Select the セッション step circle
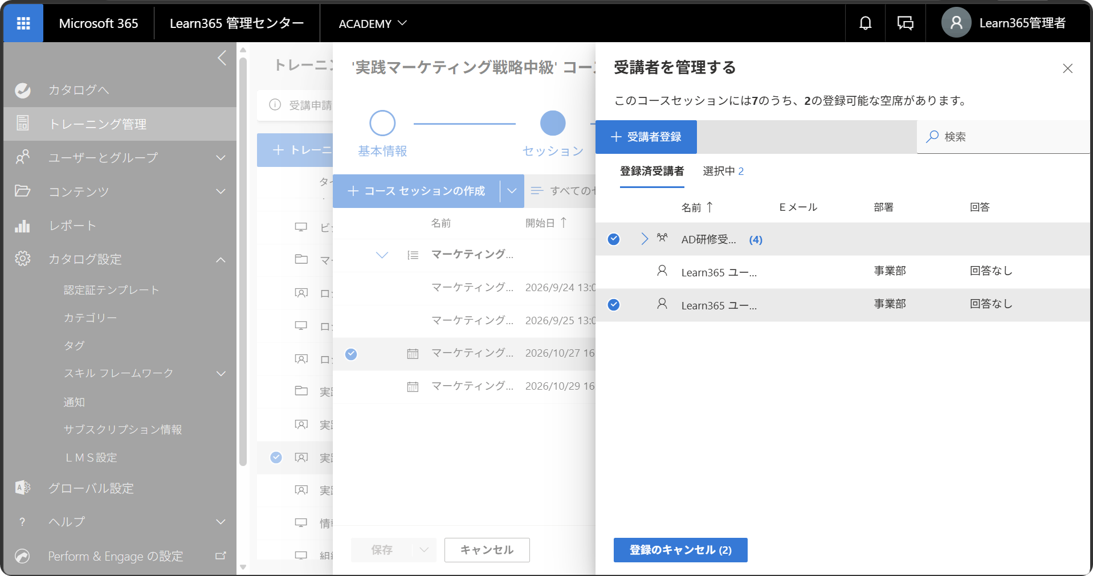The width and height of the screenshot is (1093, 576). (553, 123)
